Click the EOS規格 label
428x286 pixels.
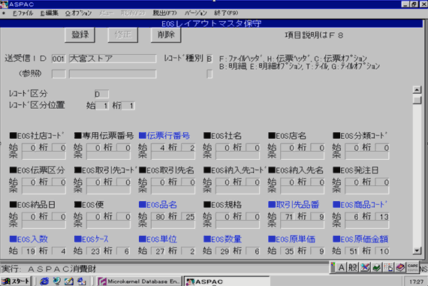[x=222, y=205]
